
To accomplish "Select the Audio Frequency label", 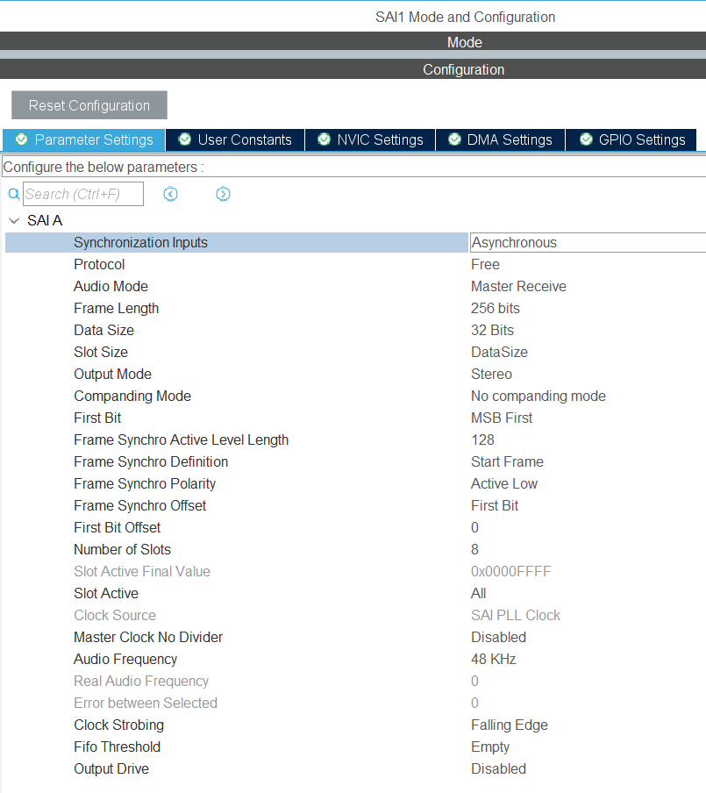I will [x=125, y=659].
